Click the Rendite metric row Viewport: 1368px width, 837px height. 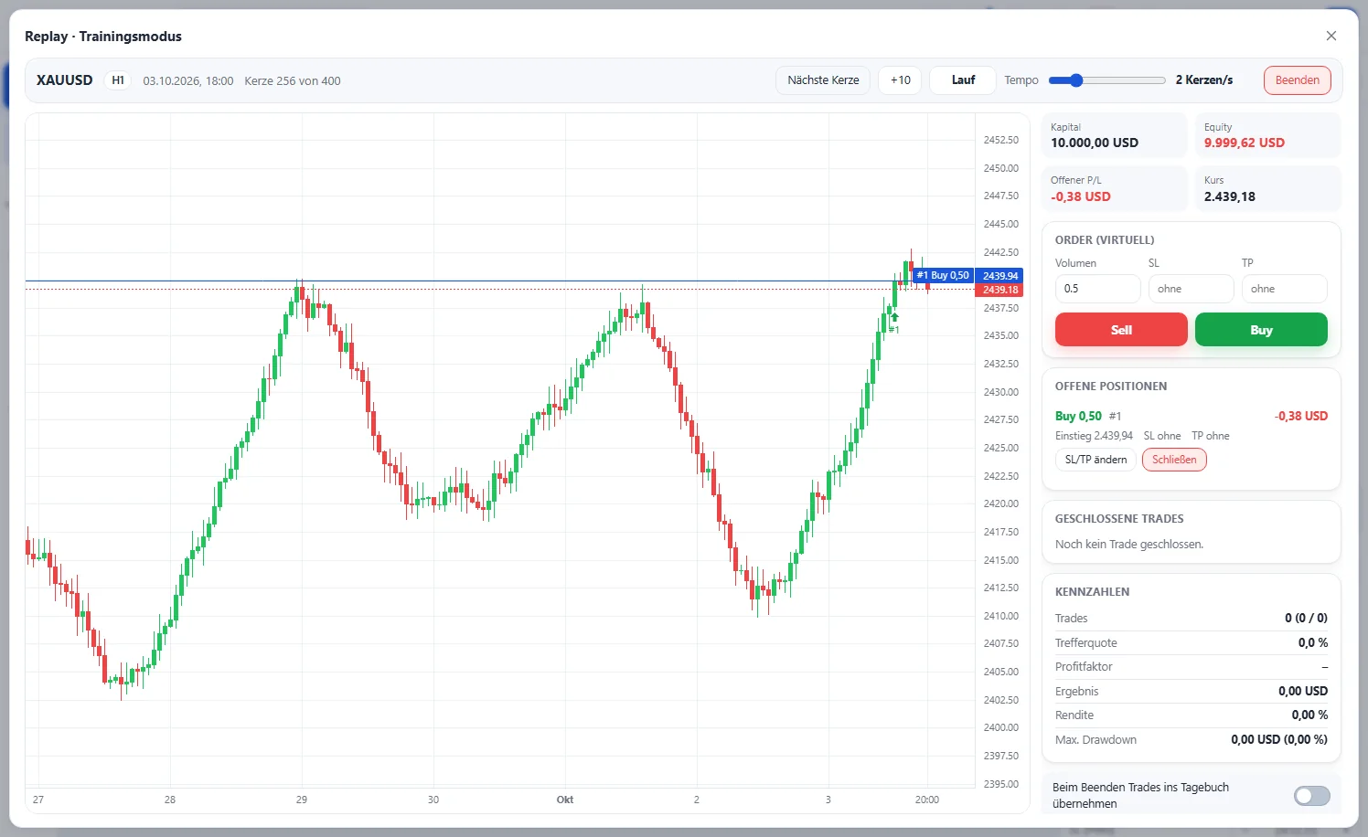(1192, 715)
